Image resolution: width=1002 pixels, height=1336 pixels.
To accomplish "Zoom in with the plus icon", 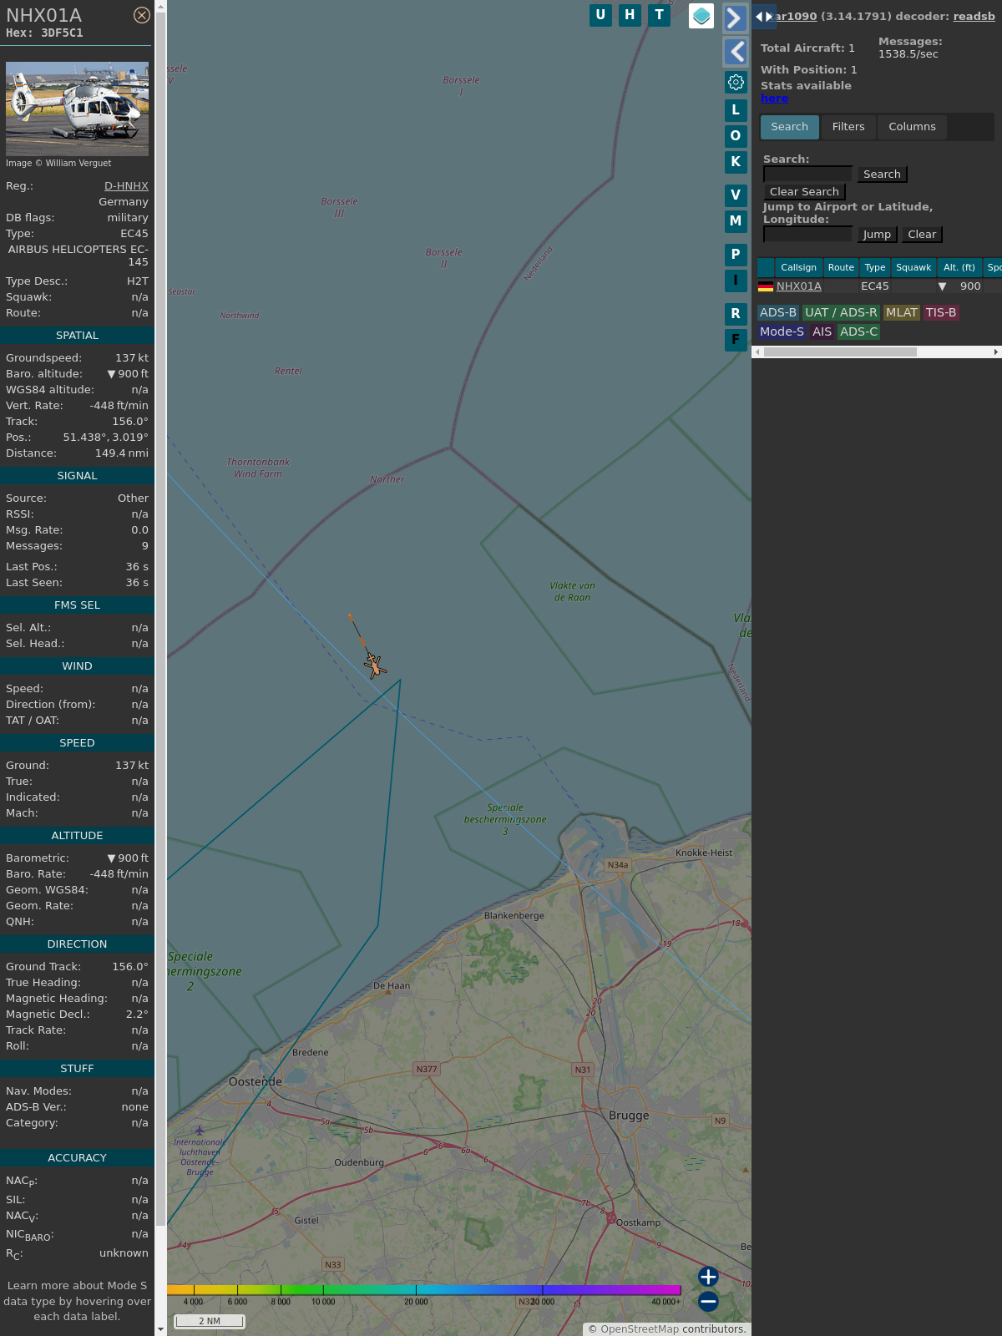I will point(708,1277).
